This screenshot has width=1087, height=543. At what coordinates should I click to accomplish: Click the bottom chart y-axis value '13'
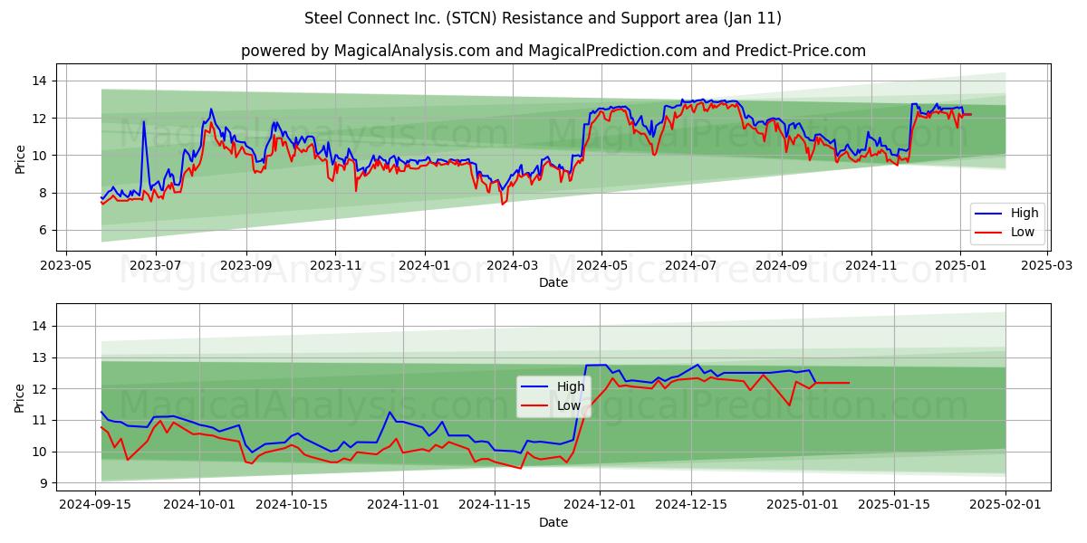[x=42, y=357]
